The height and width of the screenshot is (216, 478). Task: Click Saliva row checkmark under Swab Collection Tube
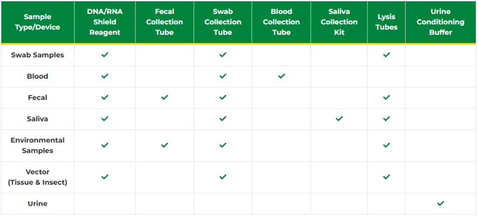tap(223, 119)
